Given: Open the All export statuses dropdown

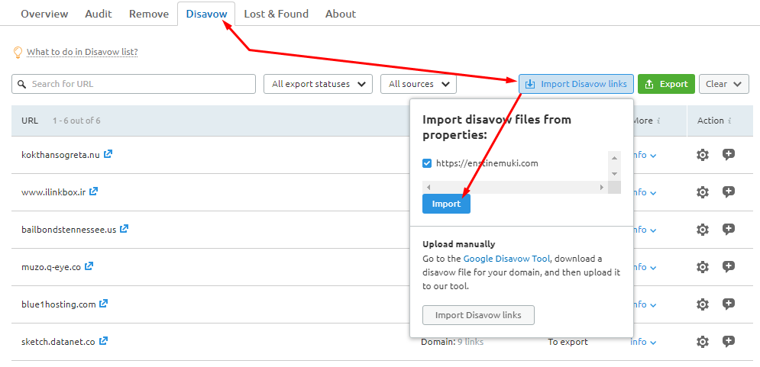Looking at the screenshot, I should [318, 84].
